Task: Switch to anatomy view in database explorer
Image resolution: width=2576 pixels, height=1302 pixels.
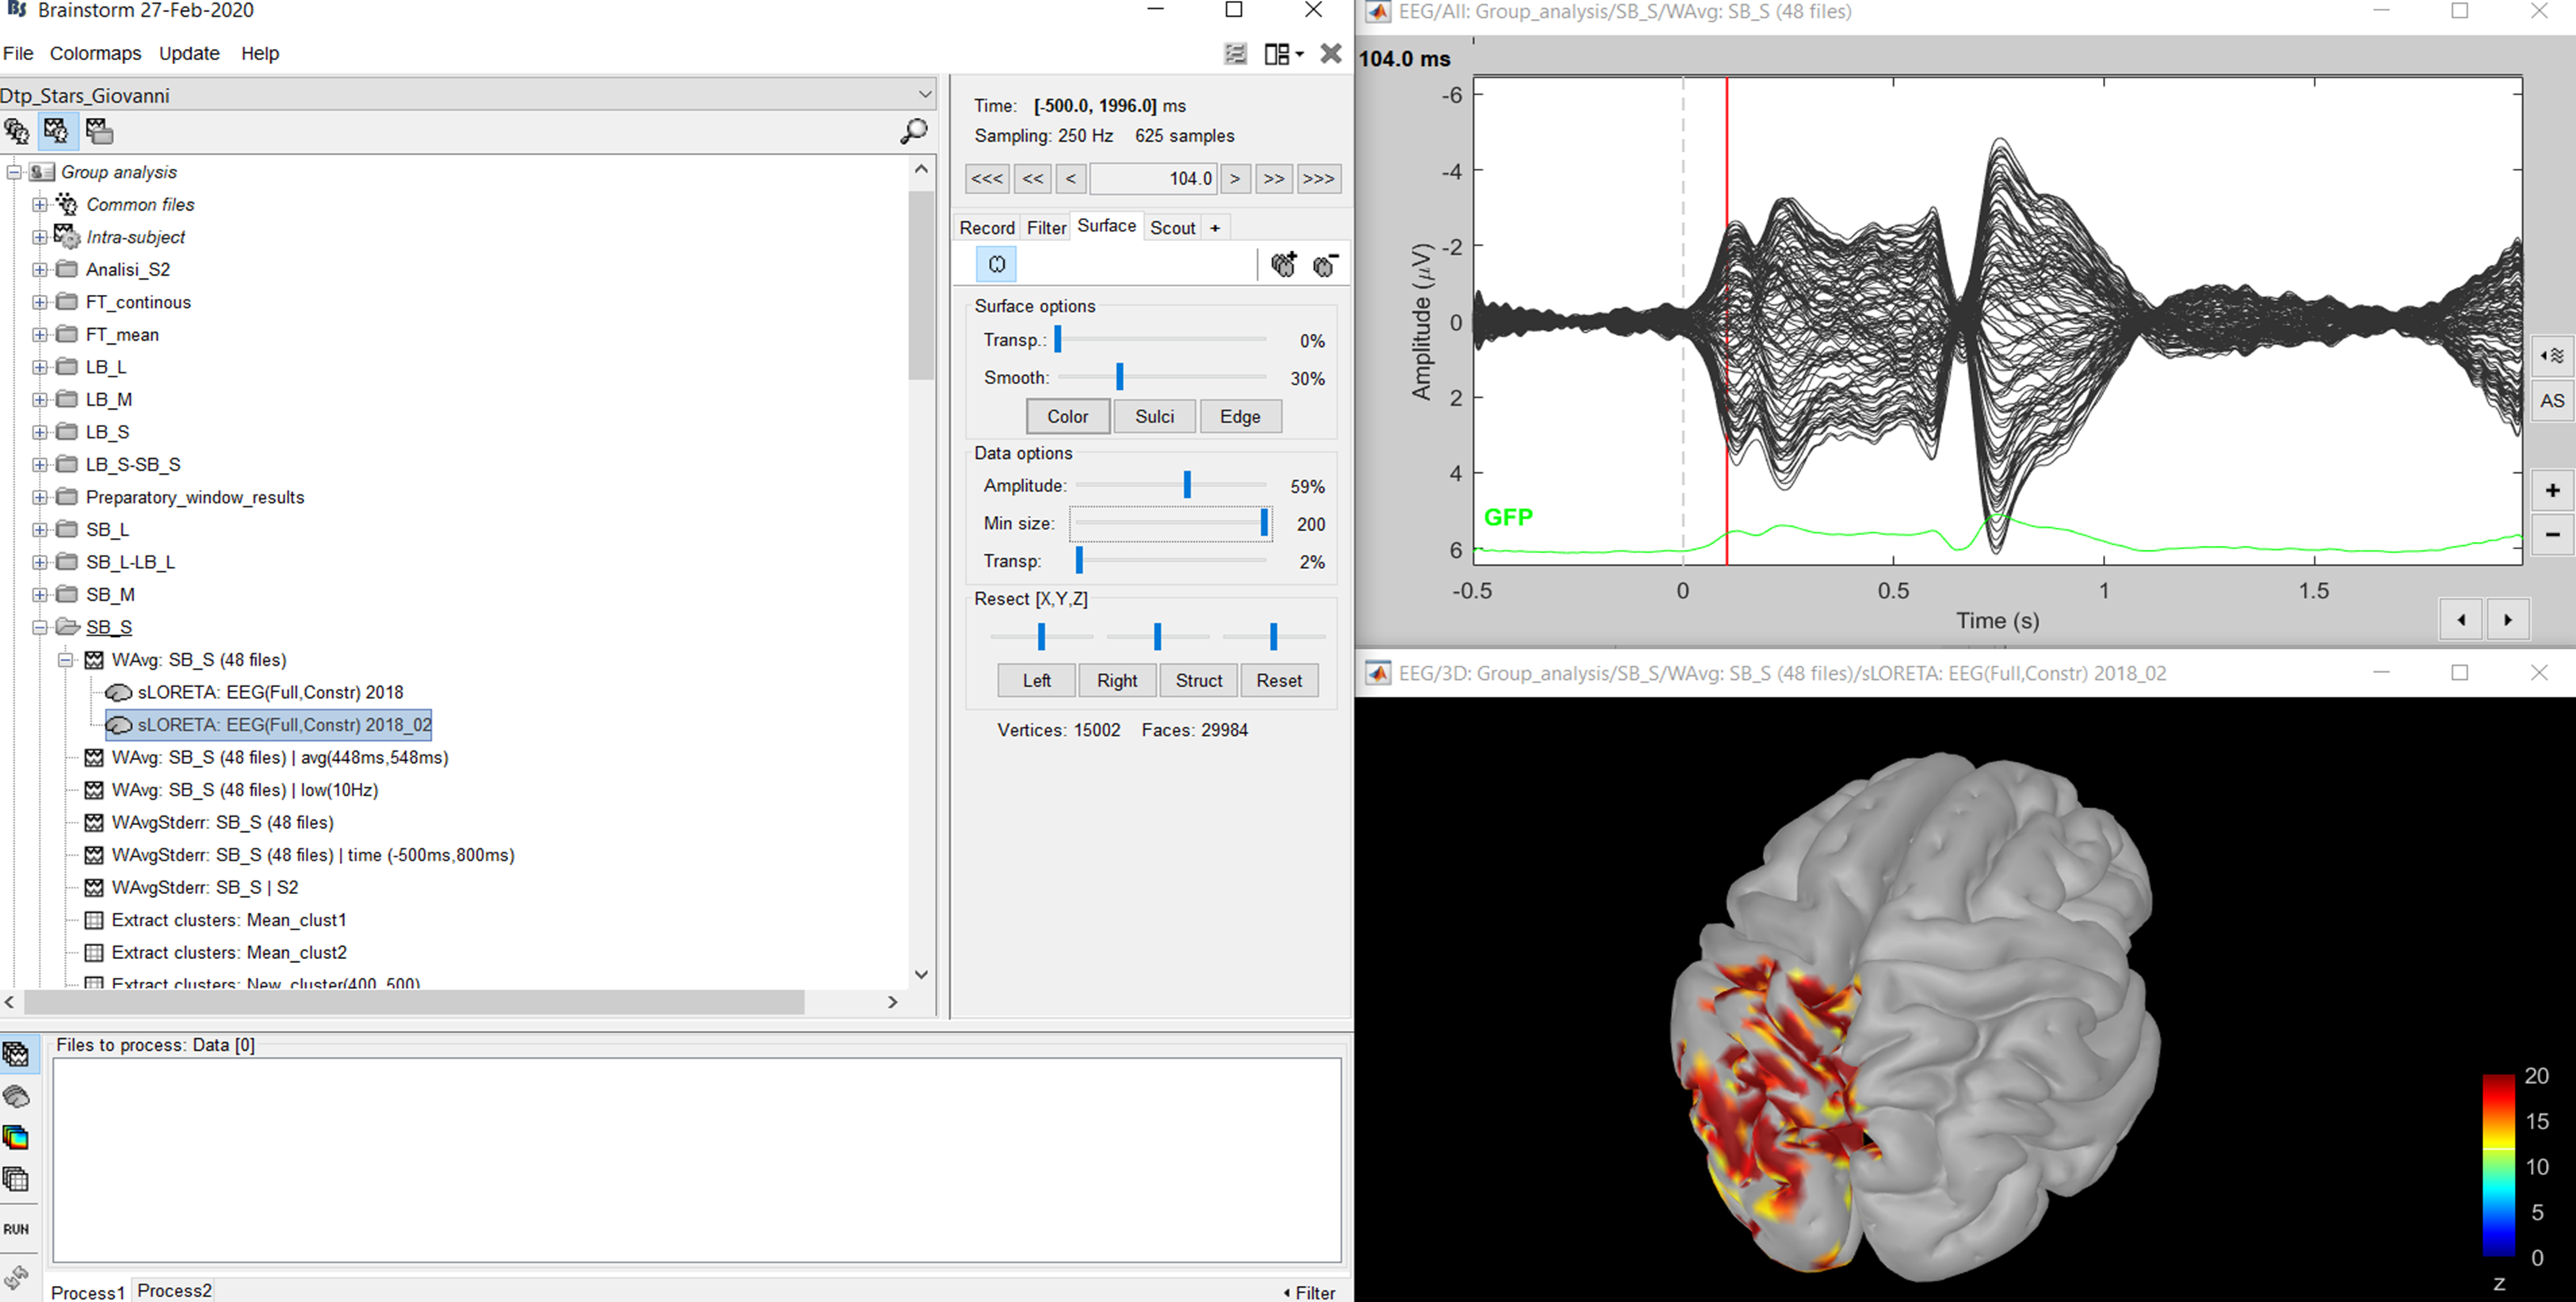Action: pyautogui.click(x=17, y=131)
